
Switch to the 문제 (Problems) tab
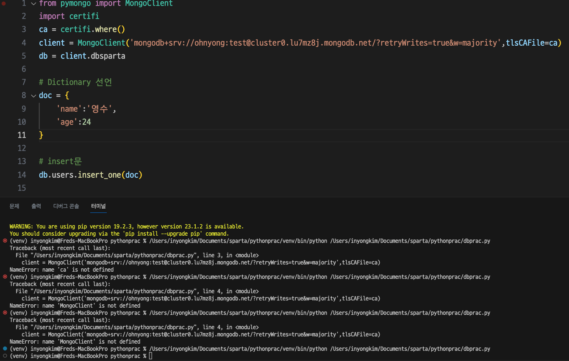(x=14, y=206)
